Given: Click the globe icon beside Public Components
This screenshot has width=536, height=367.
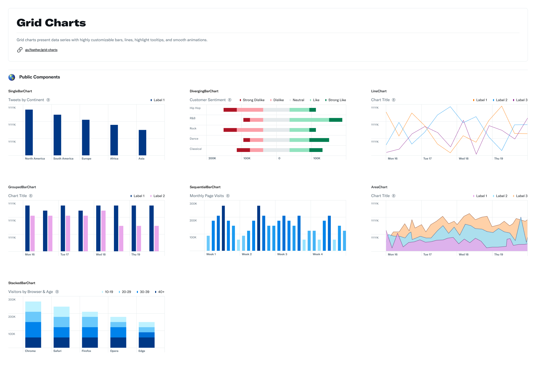Looking at the screenshot, I should 12,77.
